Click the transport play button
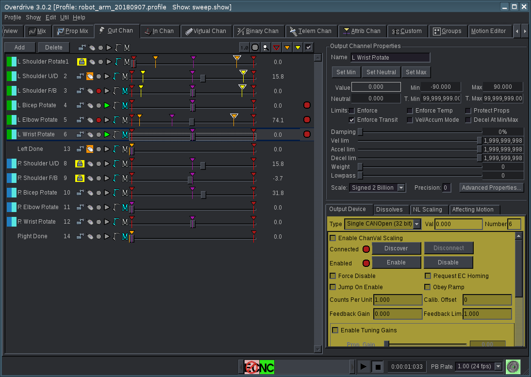The width and height of the screenshot is (531, 377). [x=363, y=366]
